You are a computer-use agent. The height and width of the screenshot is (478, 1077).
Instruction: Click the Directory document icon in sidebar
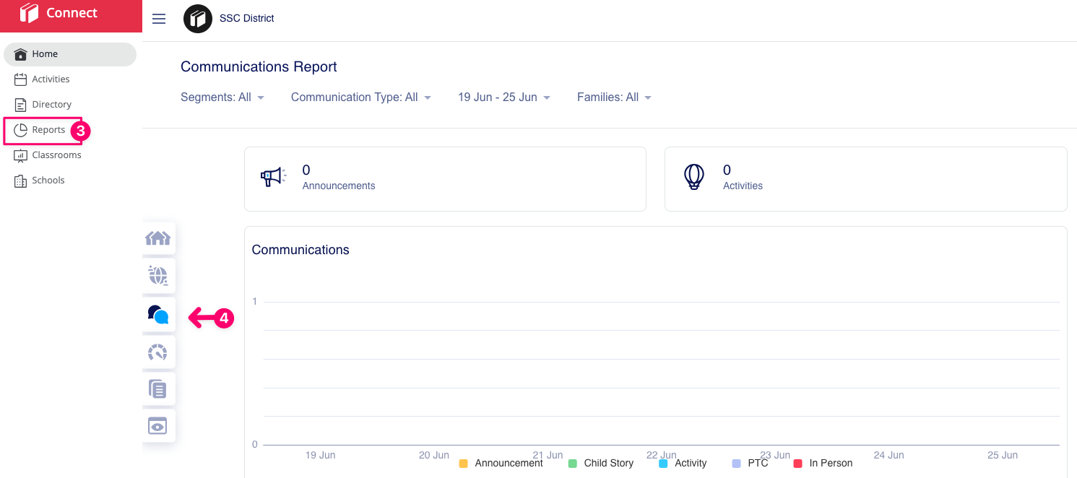click(20, 105)
